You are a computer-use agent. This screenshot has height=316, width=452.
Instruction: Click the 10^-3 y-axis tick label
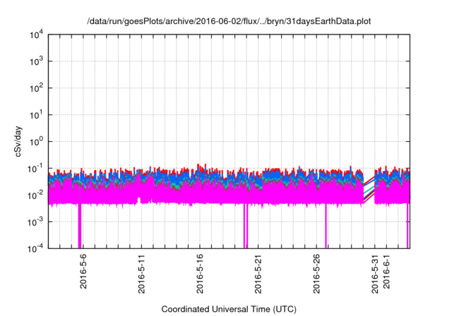coord(35,222)
